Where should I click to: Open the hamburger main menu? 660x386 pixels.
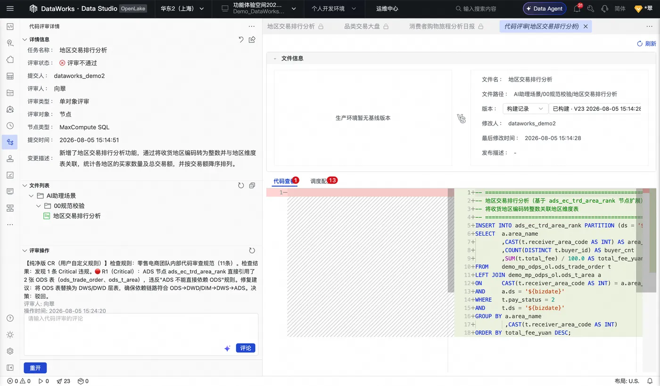tap(10, 8)
